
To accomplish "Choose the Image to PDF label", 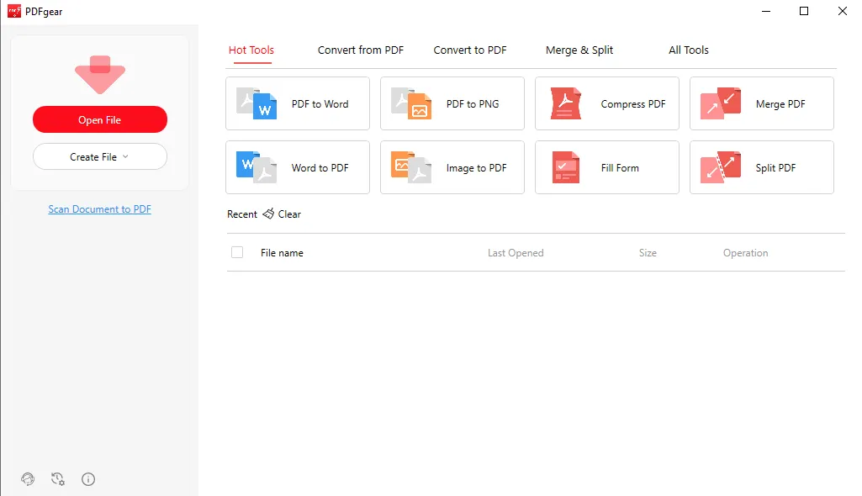I will [x=477, y=168].
